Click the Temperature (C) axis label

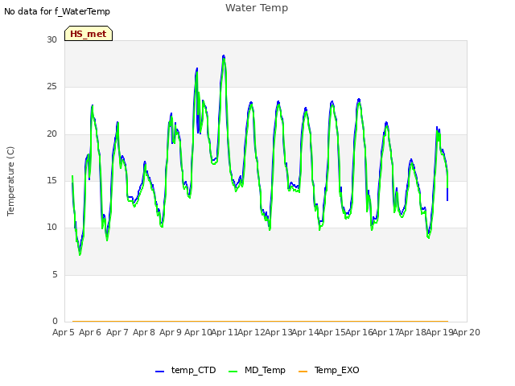pyautogui.click(x=10, y=181)
